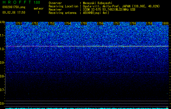The width and height of the screenshot is (171, 109).
Task: Select the 1757 time label
Action: point(117,23)
